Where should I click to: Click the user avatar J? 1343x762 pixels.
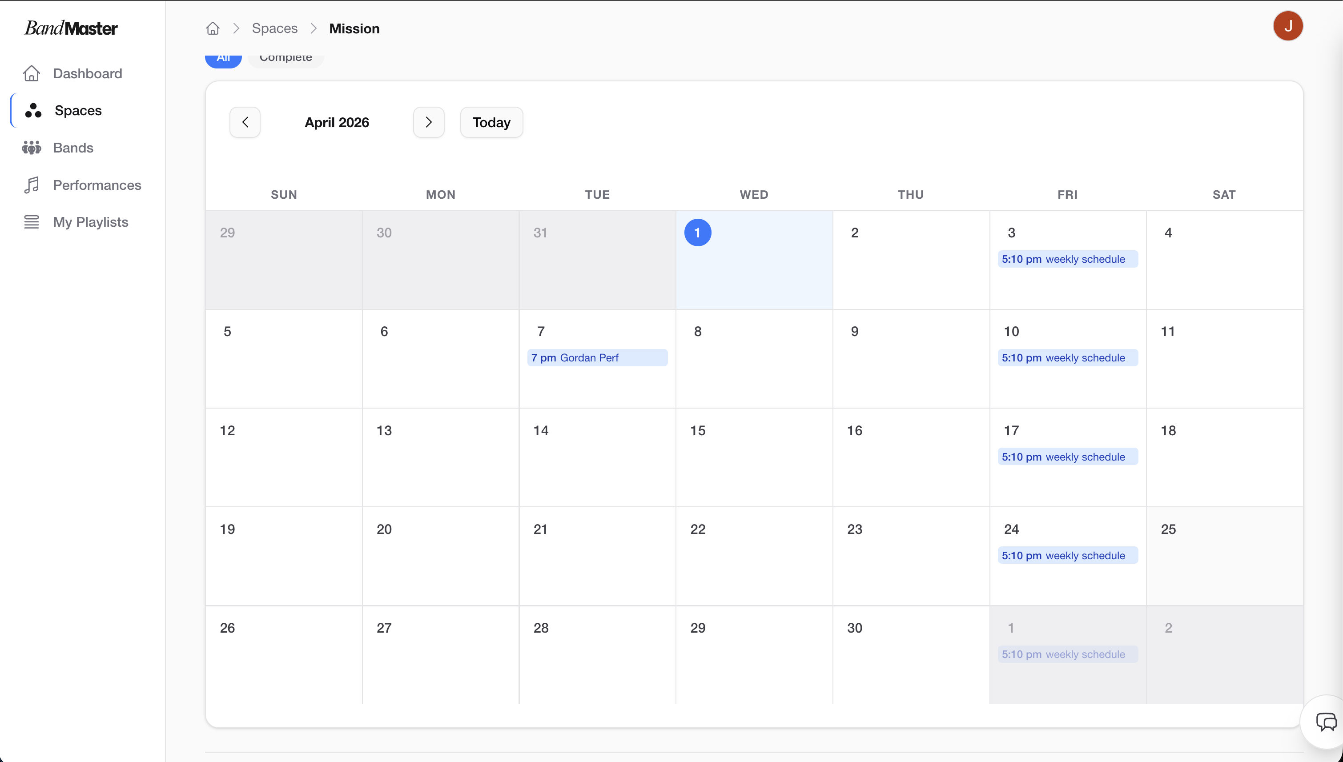click(x=1287, y=26)
